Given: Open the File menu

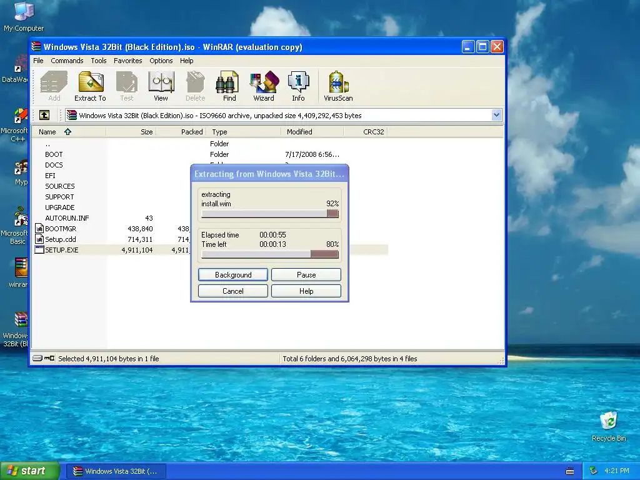Looking at the screenshot, I should pos(38,61).
